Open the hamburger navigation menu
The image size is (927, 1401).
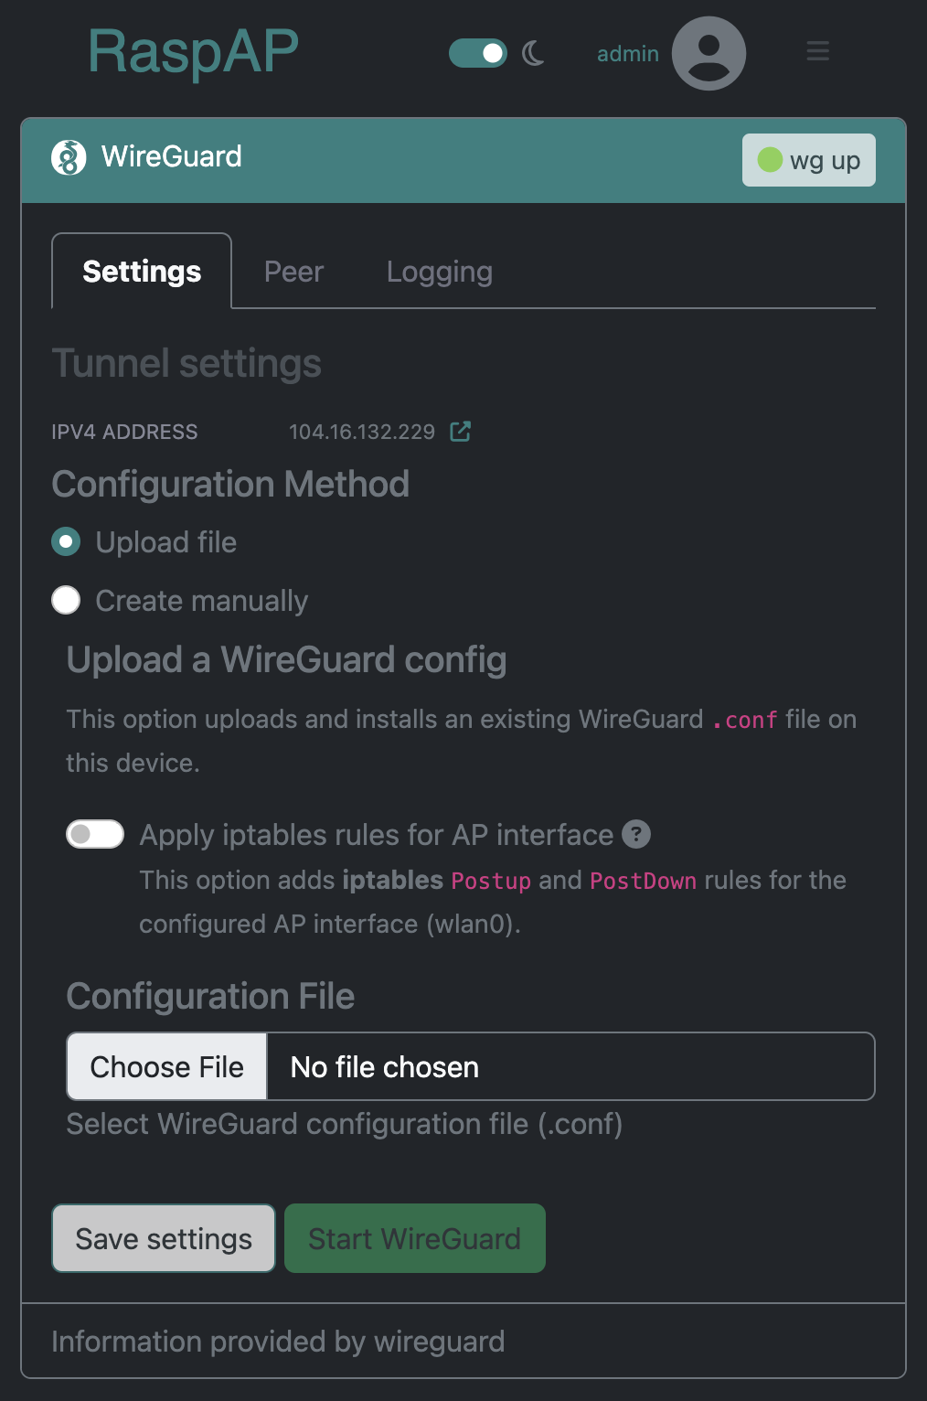pos(818,51)
